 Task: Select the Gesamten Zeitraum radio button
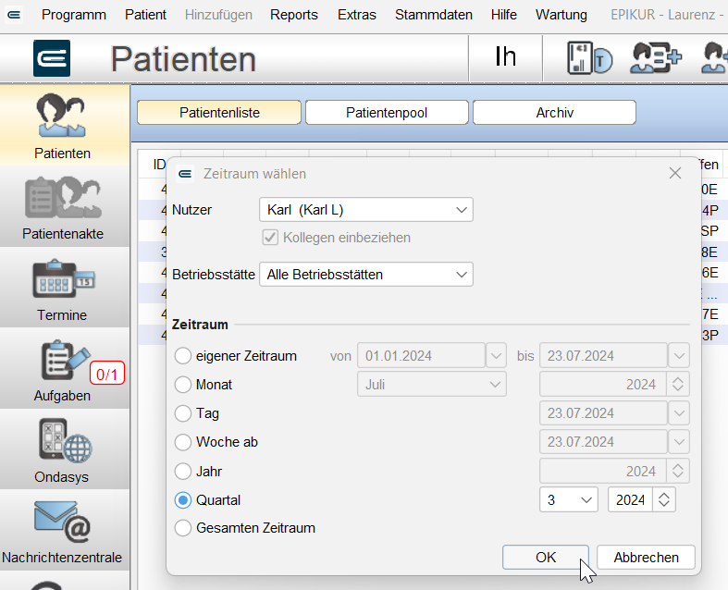(183, 528)
